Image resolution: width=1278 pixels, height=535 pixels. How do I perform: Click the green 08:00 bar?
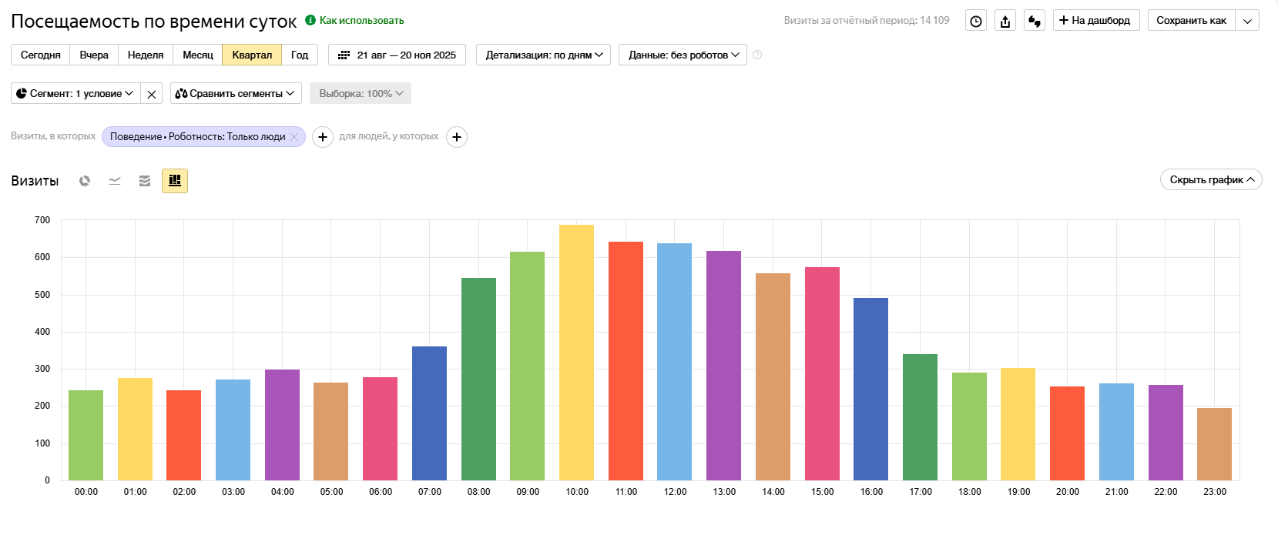478,379
